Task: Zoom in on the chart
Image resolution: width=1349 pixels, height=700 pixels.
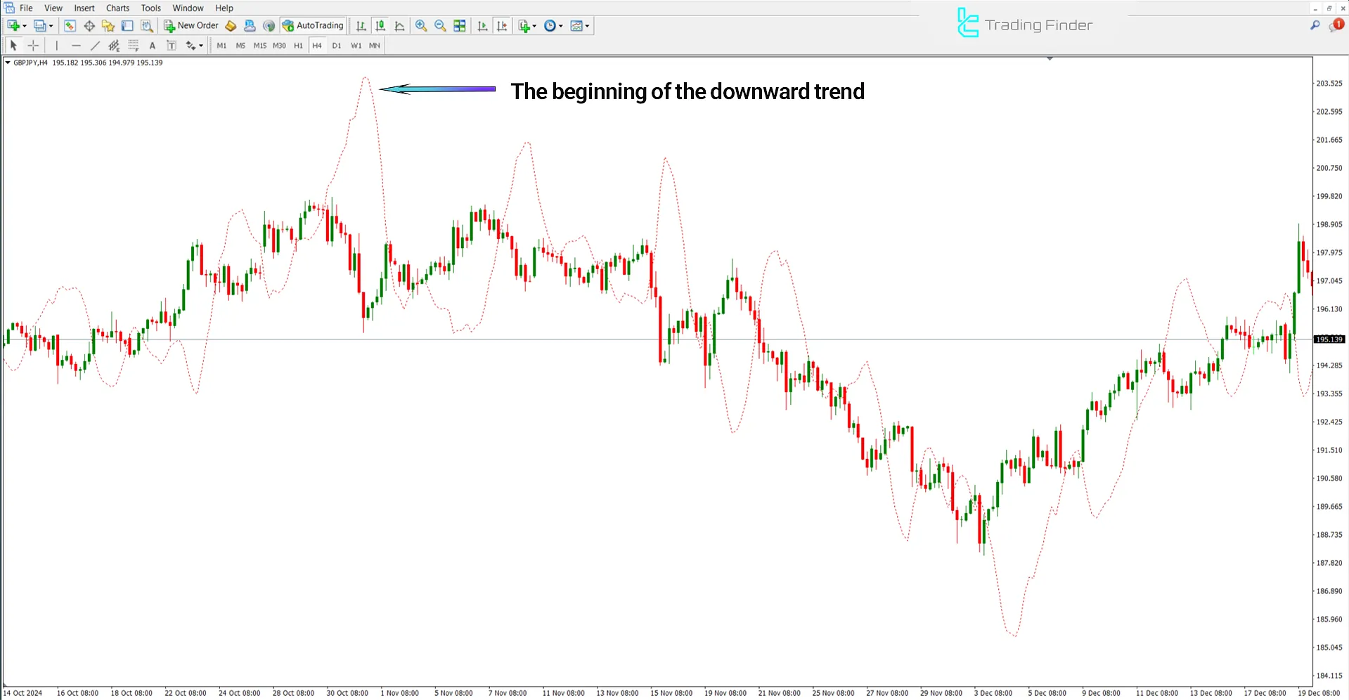Action: (421, 26)
